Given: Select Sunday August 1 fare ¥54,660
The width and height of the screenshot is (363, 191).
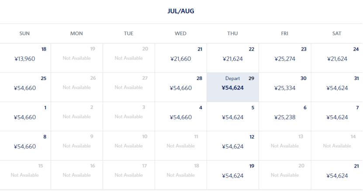Looking at the screenshot, I should tap(25, 117).
